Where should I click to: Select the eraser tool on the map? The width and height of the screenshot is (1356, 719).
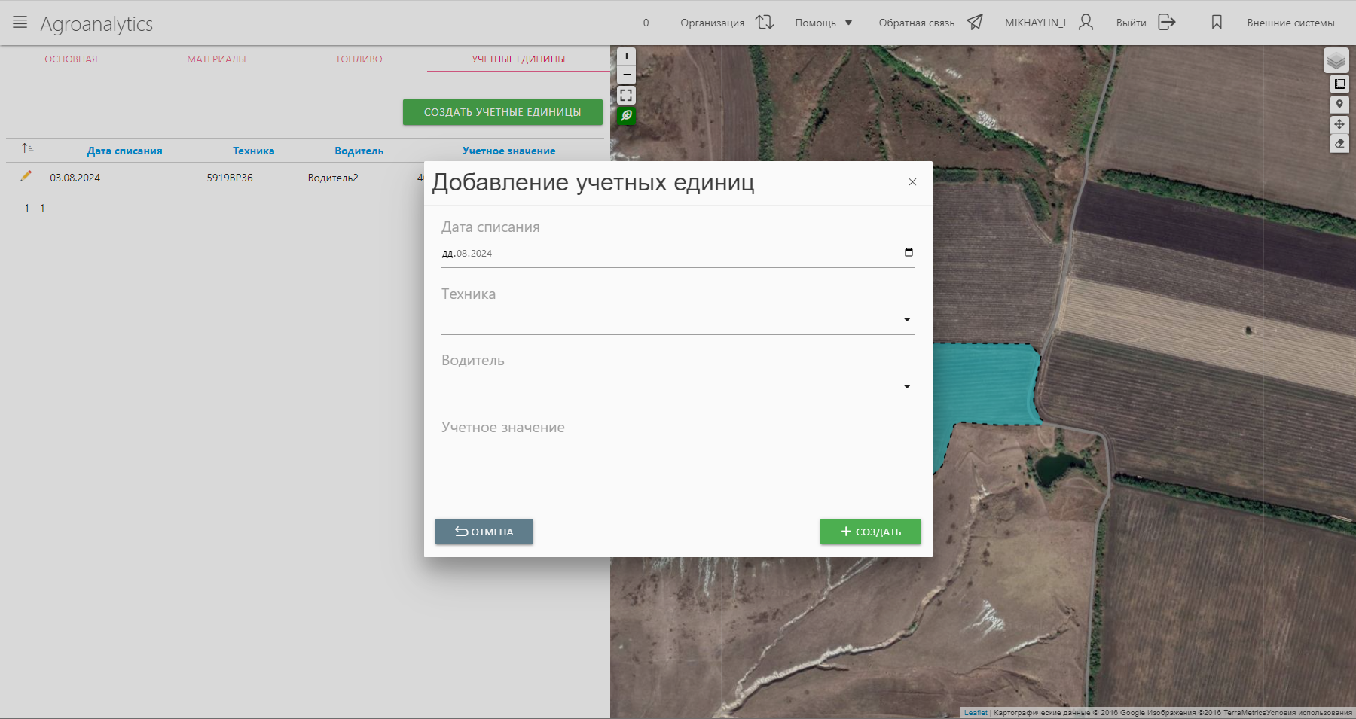point(1339,143)
